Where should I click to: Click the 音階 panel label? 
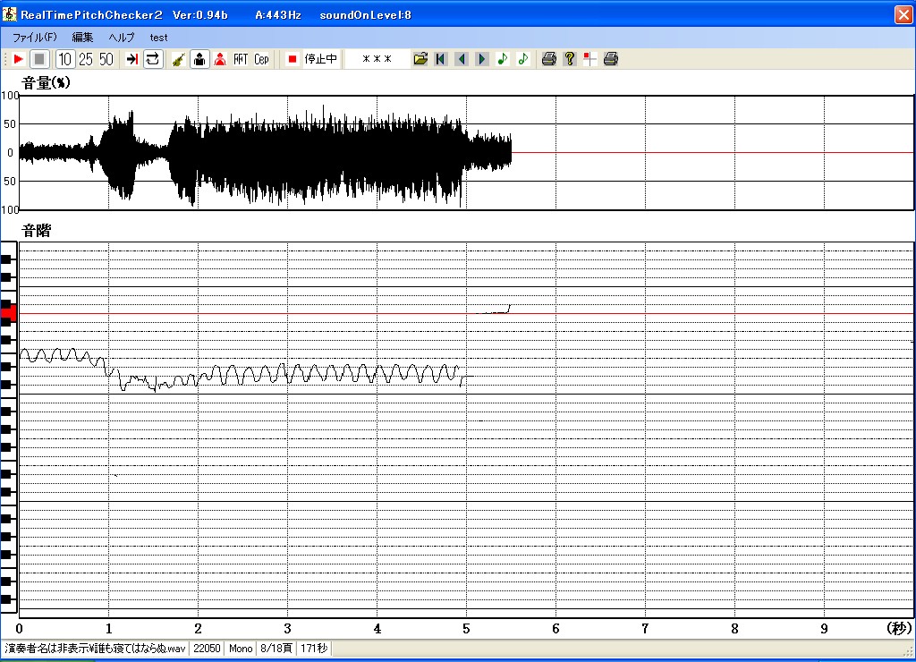click(36, 231)
